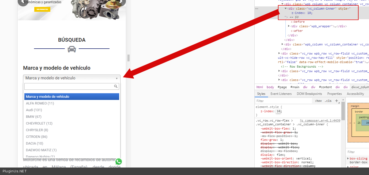369x175 pixels.
Task: Click the yellow VER PRODUCTOS button
Action: pos(42,9)
